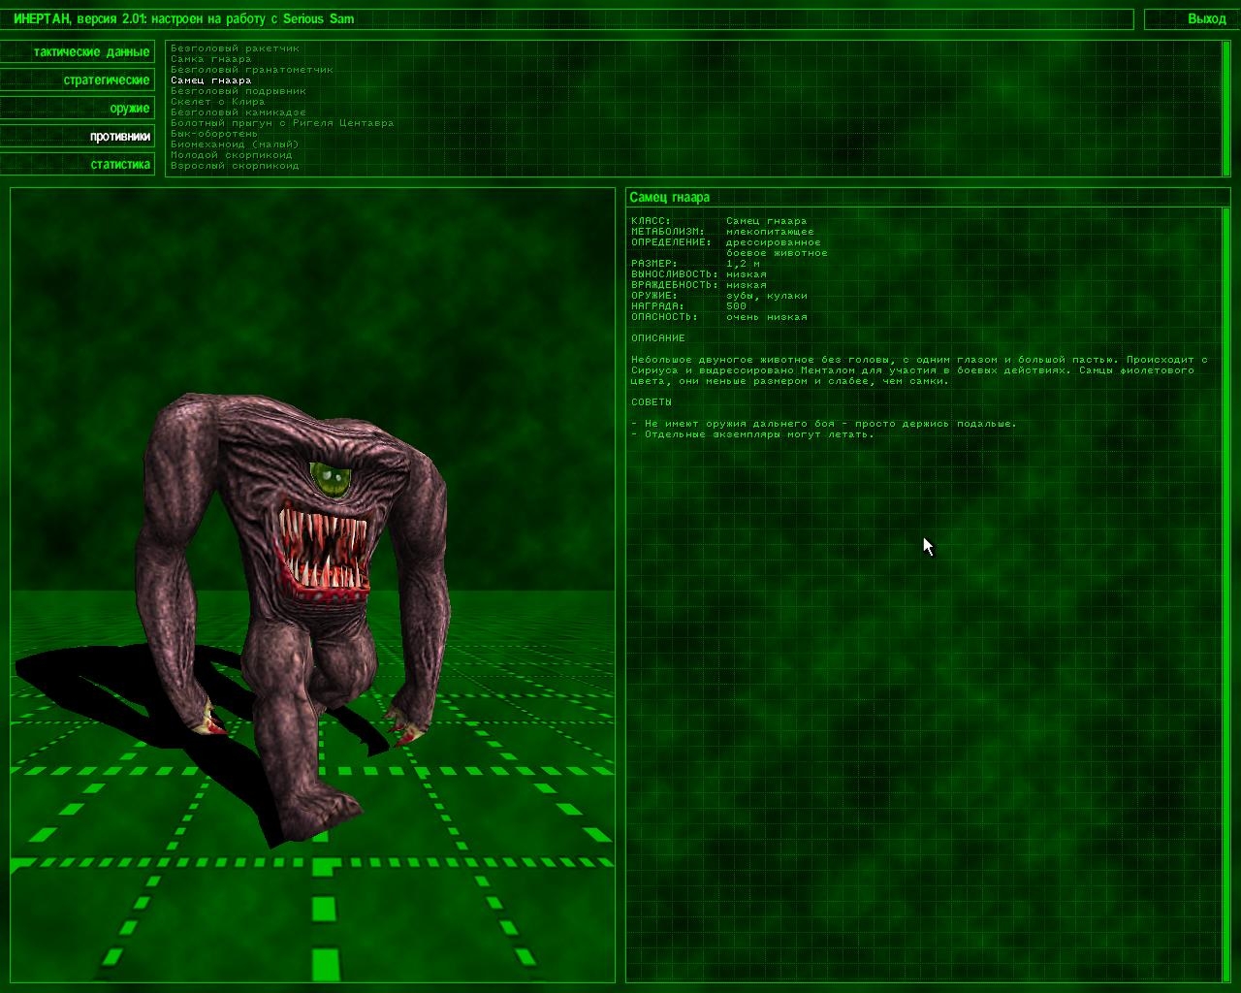Open the тактические данные tab
This screenshot has width=1241, height=993.
[78, 51]
